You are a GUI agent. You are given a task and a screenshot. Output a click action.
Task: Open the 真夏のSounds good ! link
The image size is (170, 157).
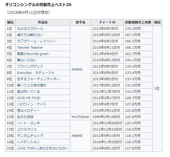(x=34, y=54)
